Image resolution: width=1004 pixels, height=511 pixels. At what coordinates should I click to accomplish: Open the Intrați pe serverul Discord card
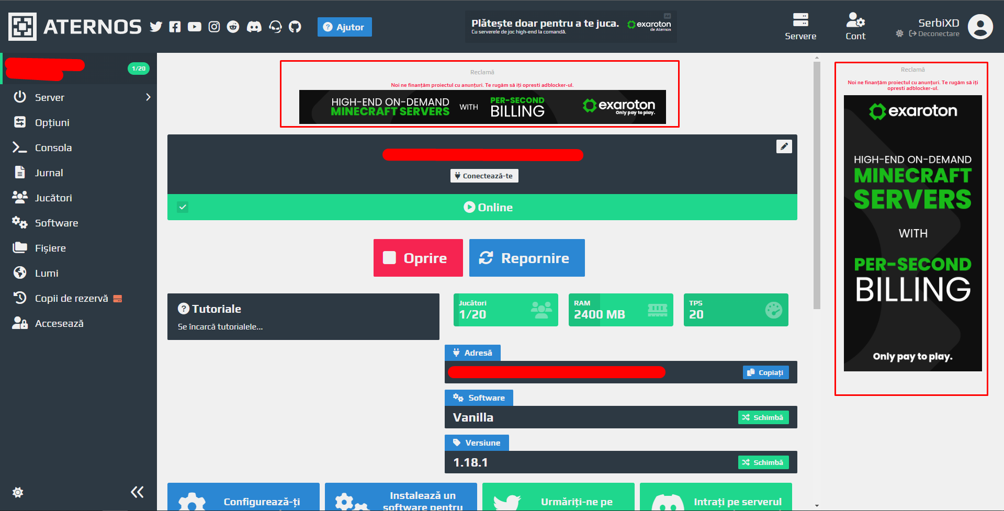716,497
